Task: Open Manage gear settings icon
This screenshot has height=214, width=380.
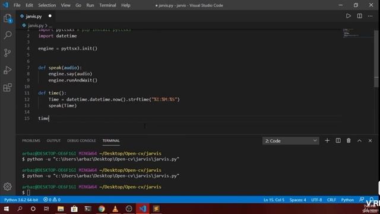Action: click(8, 186)
